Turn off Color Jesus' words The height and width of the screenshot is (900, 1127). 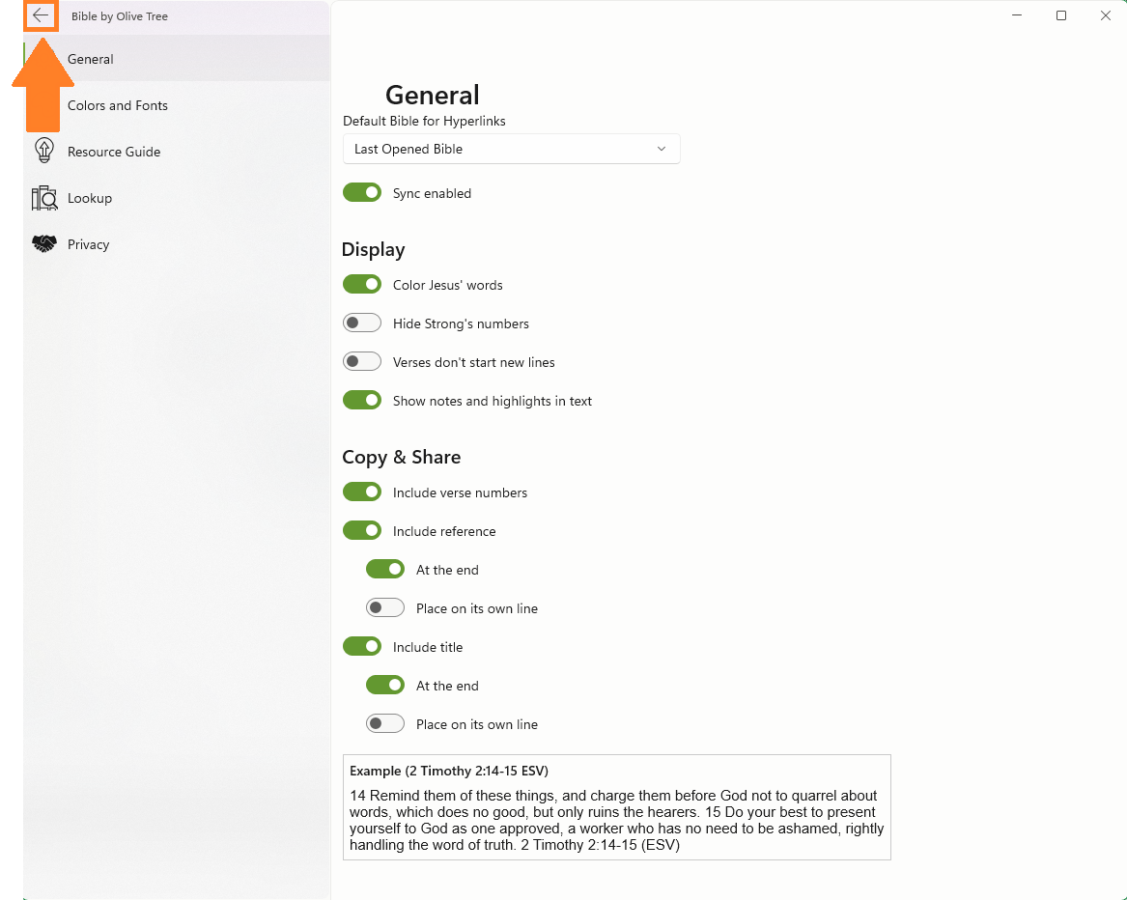pos(361,285)
